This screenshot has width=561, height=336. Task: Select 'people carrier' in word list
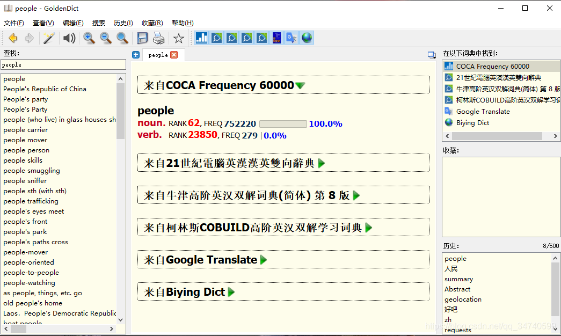(25, 129)
